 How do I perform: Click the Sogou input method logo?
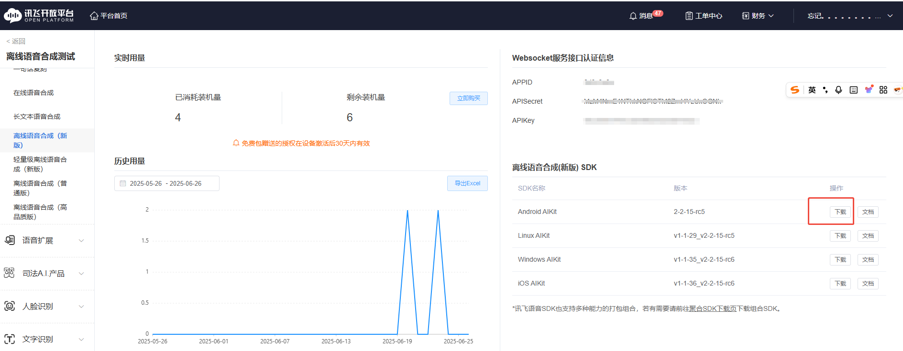pos(795,90)
